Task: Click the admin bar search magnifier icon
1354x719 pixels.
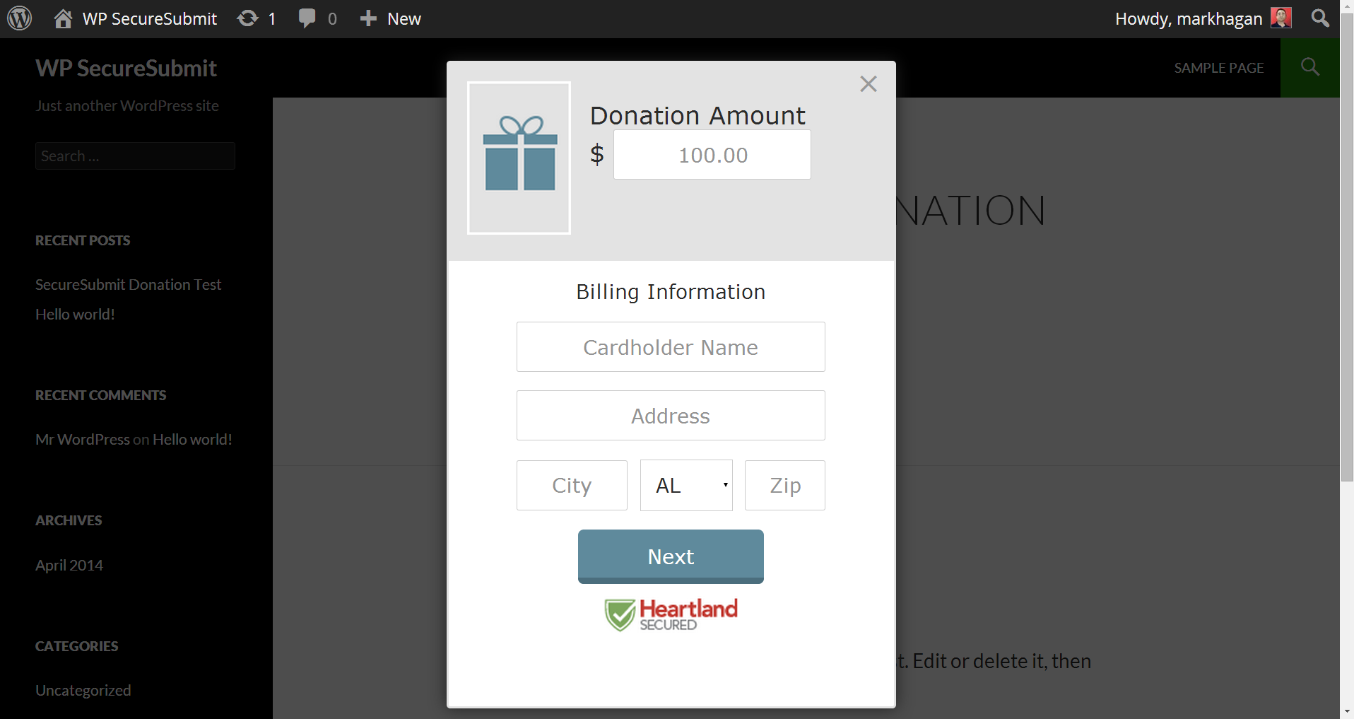Action: click(1320, 18)
